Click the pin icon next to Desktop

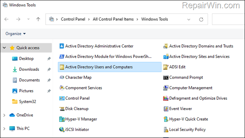point(49,59)
